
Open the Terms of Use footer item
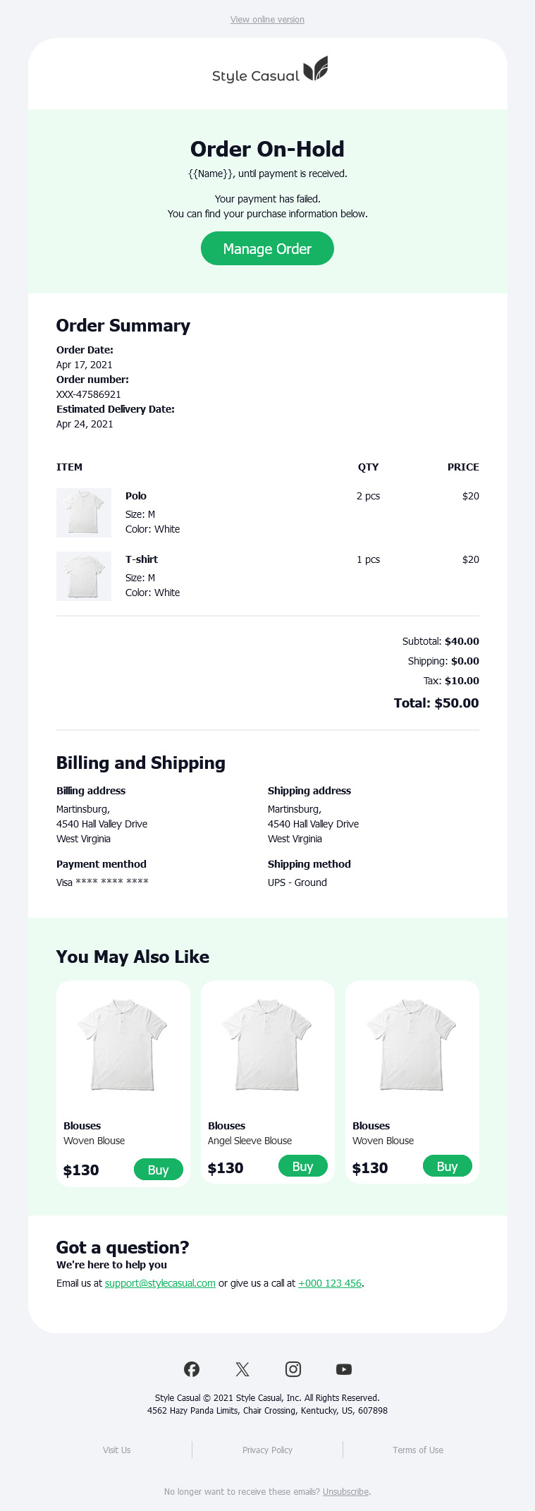pyautogui.click(x=418, y=1450)
